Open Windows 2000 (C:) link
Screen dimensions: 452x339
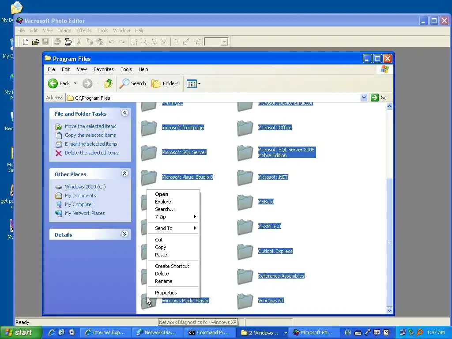click(x=85, y=187)
